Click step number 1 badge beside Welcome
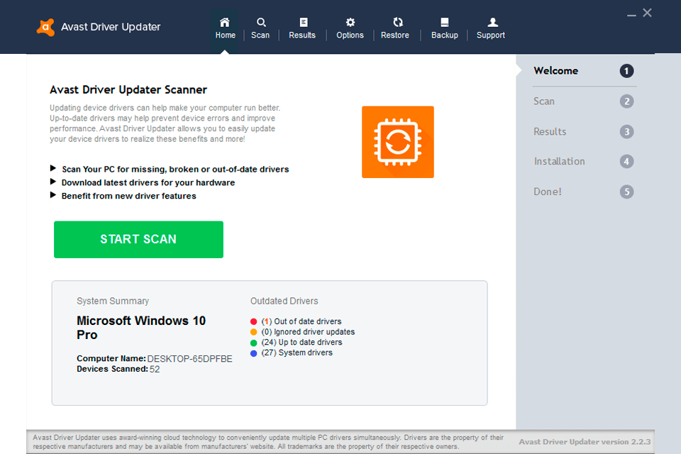 626,70
